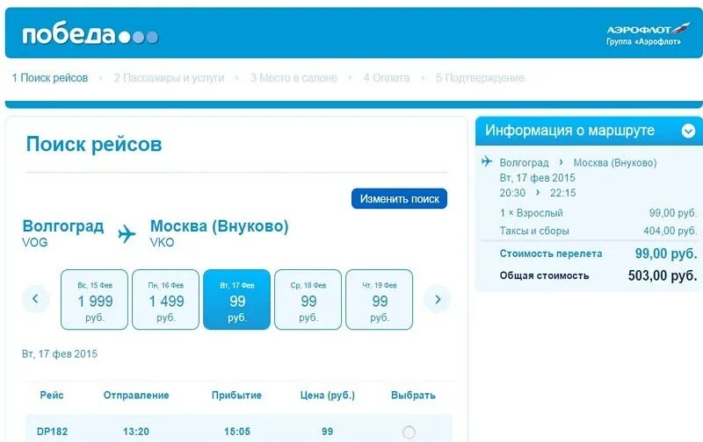The image size is (703, 442).
Task: Click departure time 13:20
Action: click(x=136, y=431)
